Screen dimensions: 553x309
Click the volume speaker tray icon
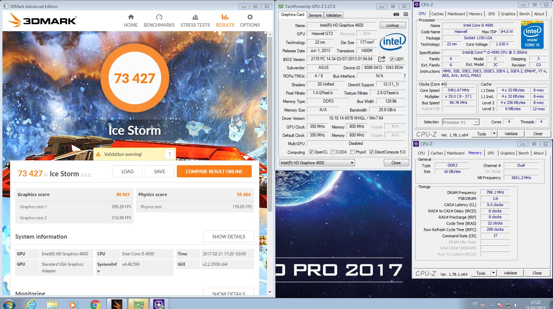pos(517,305)
